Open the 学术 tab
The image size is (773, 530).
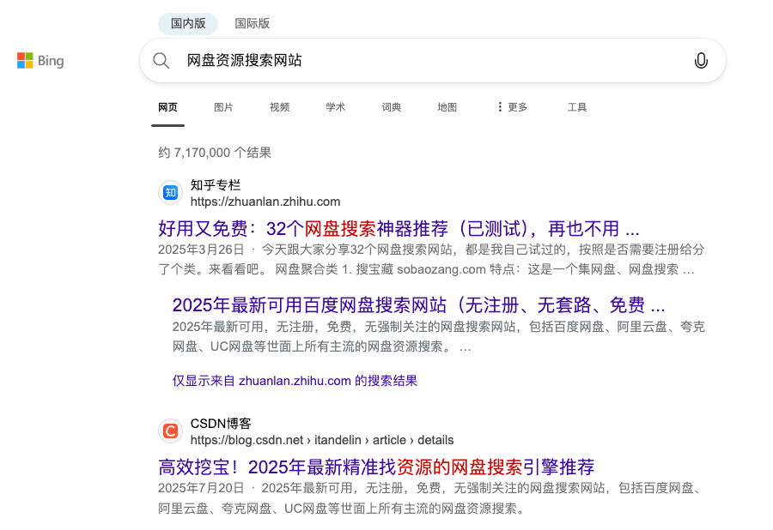pos(336,107)
